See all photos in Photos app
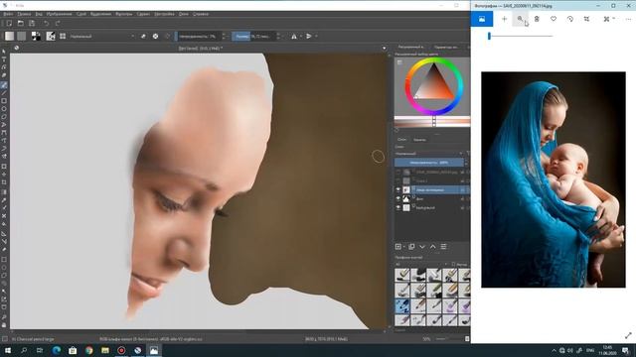This screenshot has width=636, height=357. 482,19
